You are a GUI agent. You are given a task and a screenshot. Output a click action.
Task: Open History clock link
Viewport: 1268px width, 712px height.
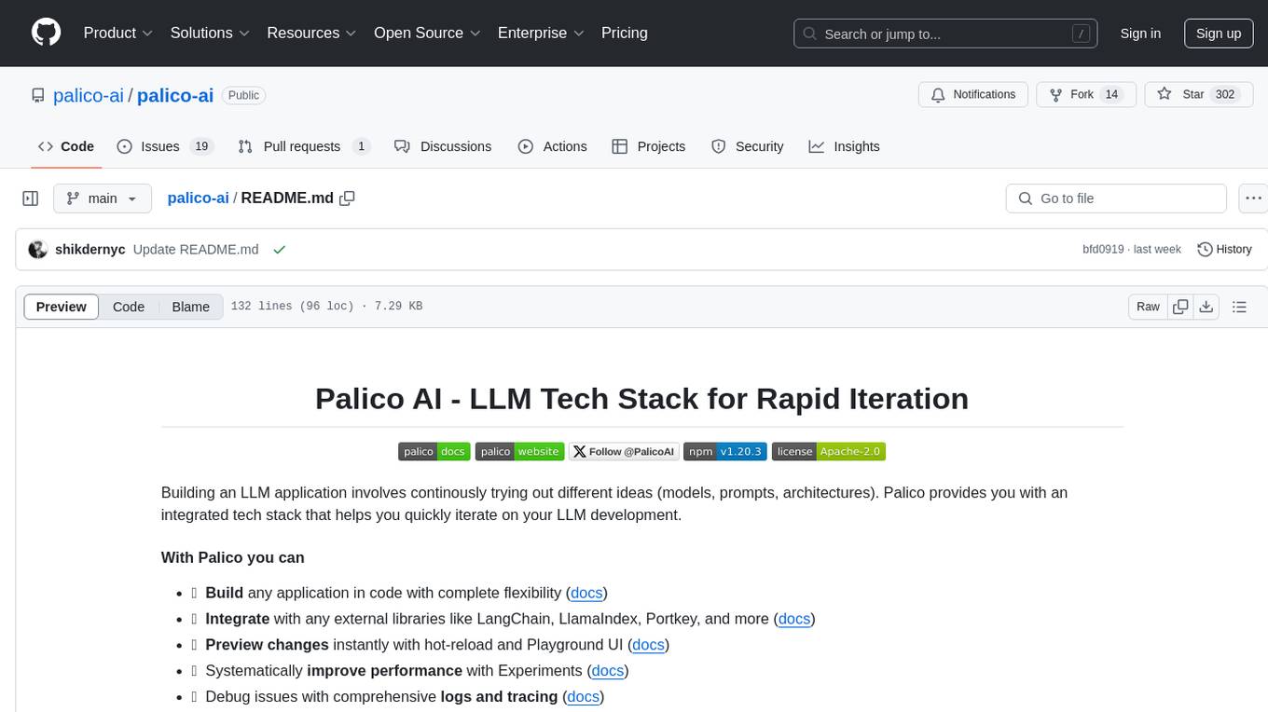pyautogui.click(x=1224, y=250)
